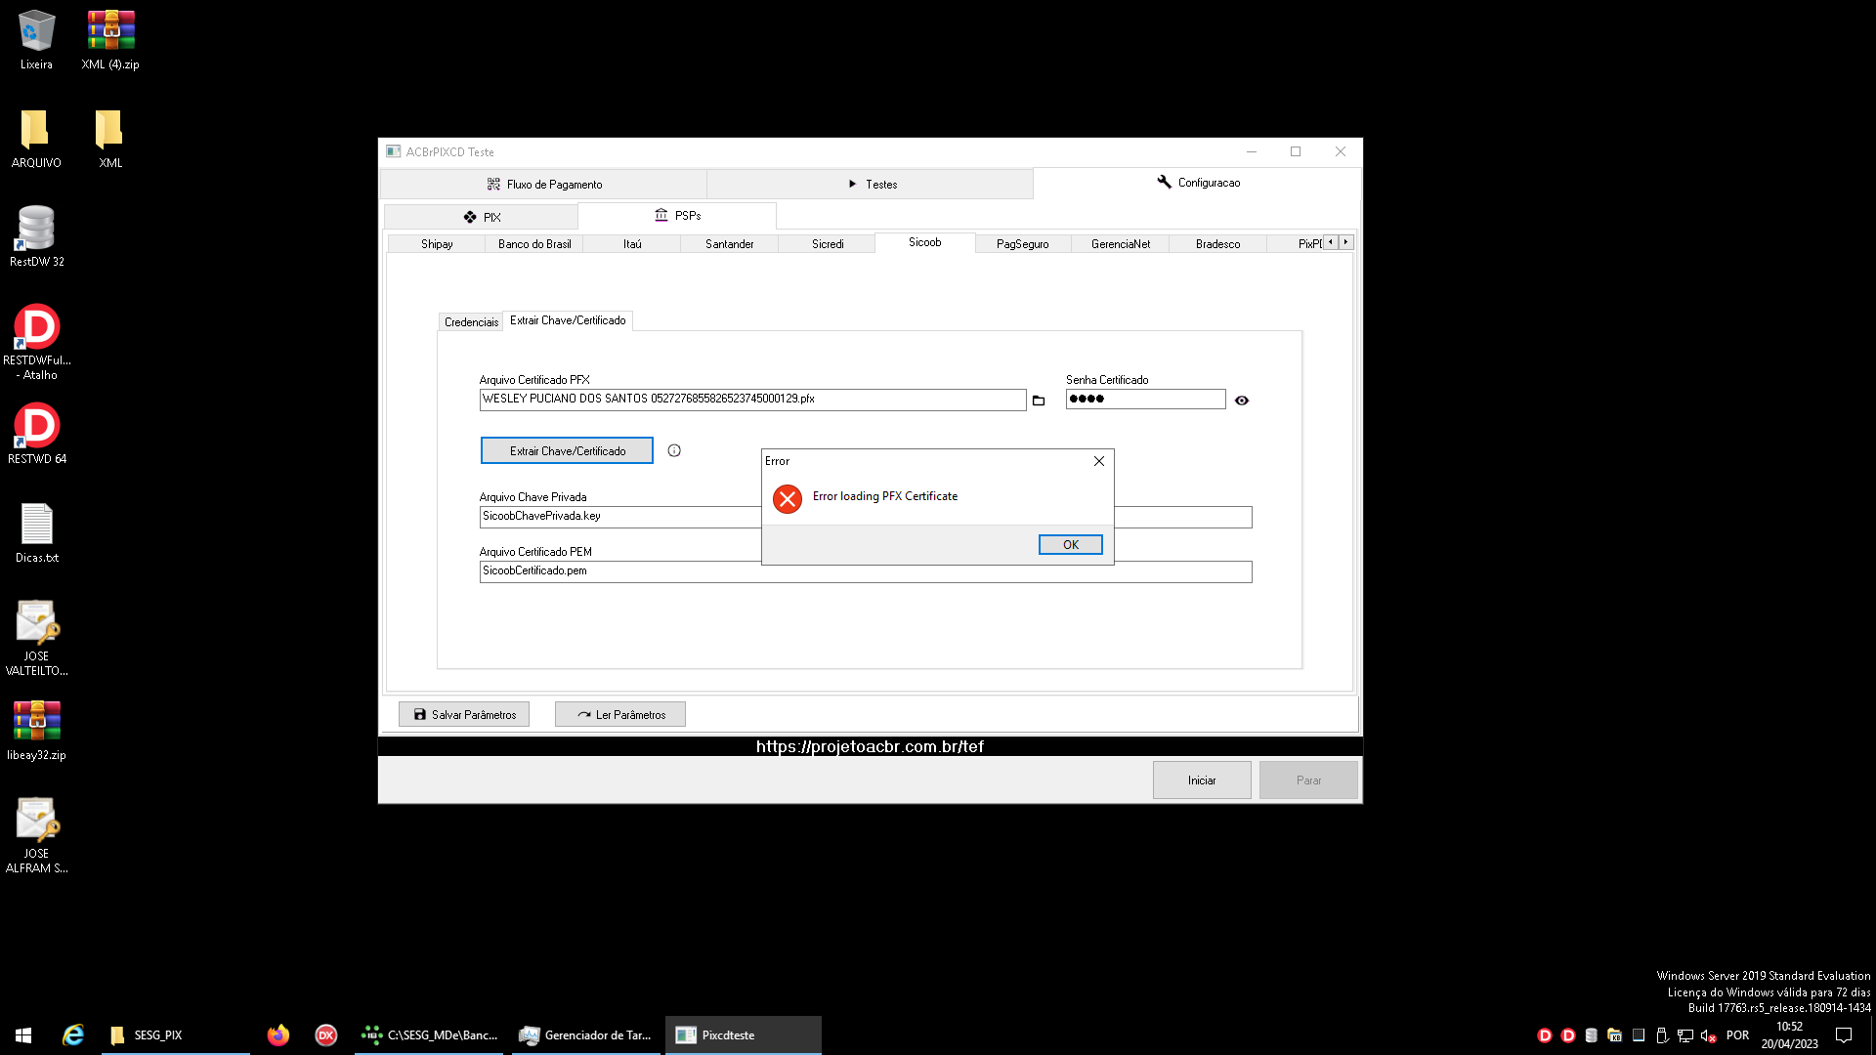Image resolution: width=1876 pixels, height=1055 pixels.
Task: Select the Banco do Brasil tab
Action: pyautogui.click(x=534, y=244)
